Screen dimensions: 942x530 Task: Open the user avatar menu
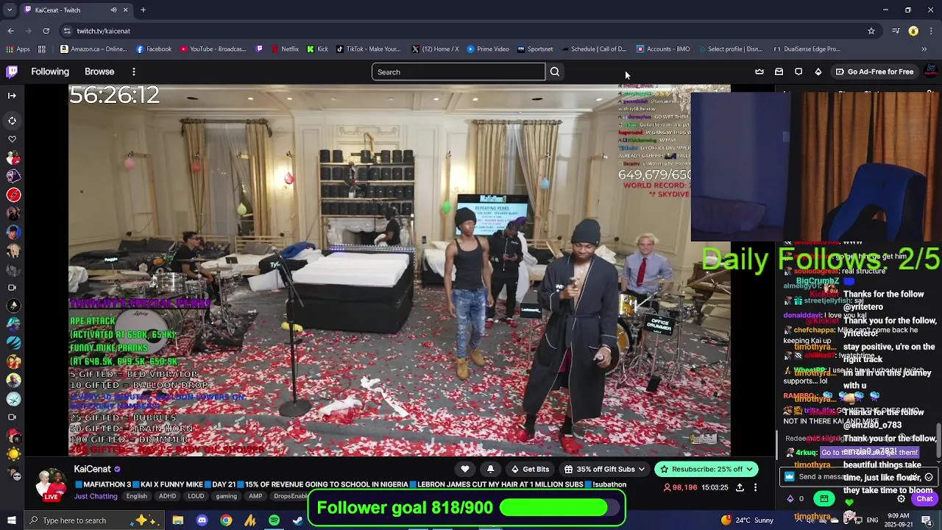(x=930, y=71)
